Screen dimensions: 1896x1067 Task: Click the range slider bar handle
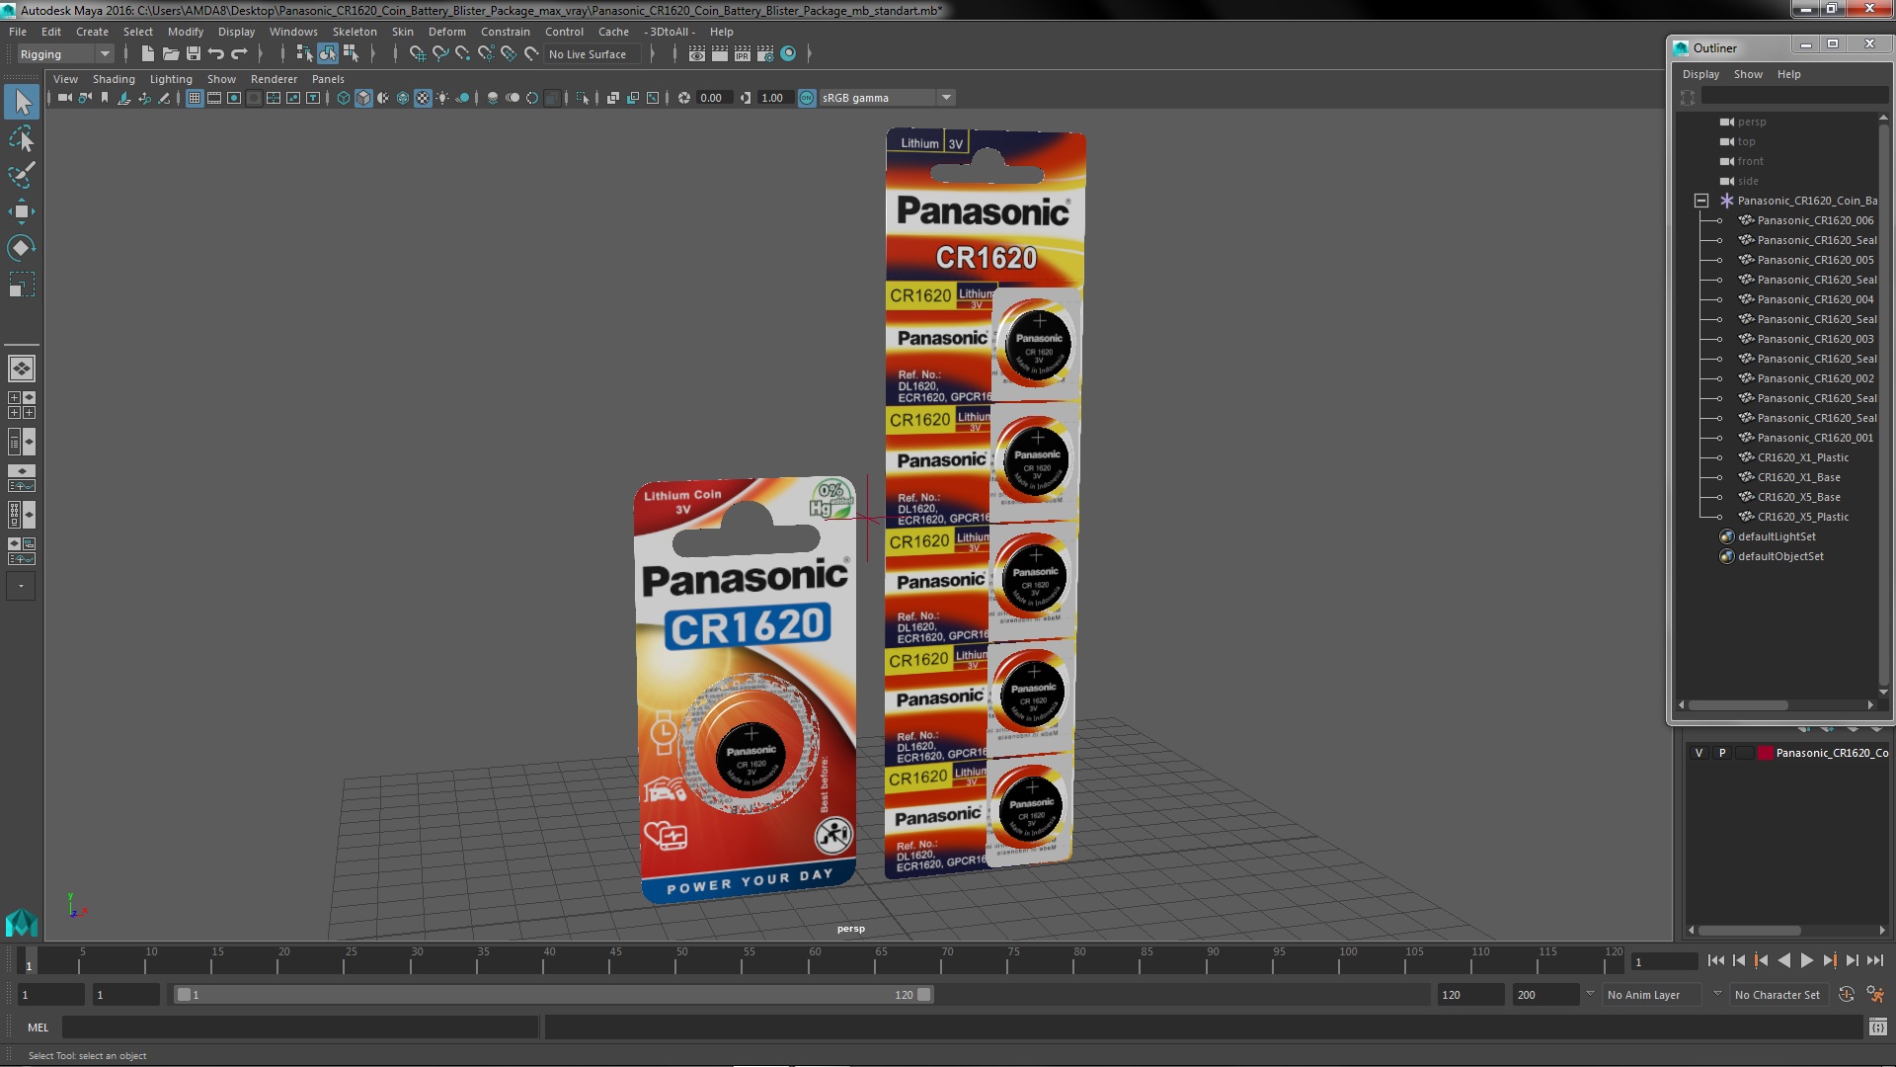click(x=553, y=995)
